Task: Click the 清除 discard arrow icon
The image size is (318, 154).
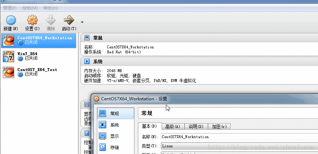Action: tap(51, 20)
